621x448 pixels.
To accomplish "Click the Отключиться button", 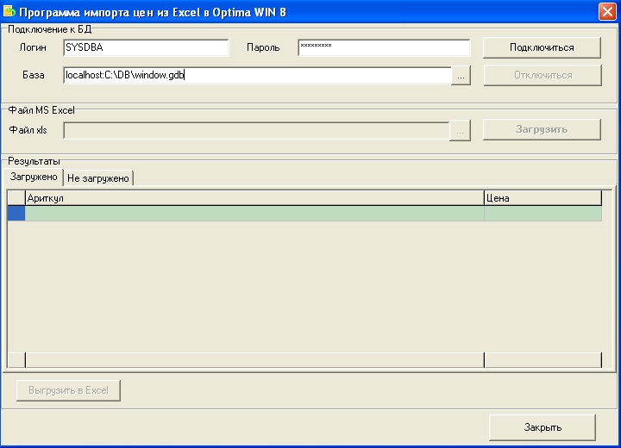I will click(x=542, y=75).
